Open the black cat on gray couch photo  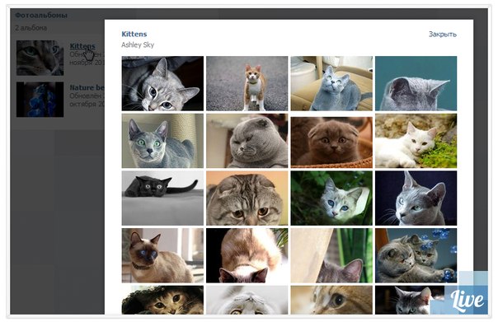coord(162,198)
